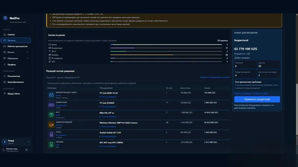Expand 'Почему выбрано' for Yealink SIP-T31P

[x=108, y=136]
